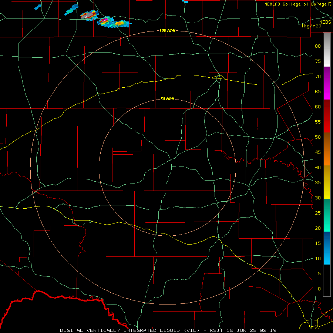The width and height of the screenshot is (333, 333).
Task: Click the 30 value on the scale
Action: [318, 198]
